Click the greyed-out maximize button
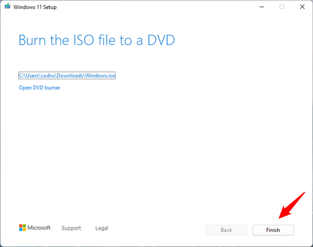 click(282, 7)
